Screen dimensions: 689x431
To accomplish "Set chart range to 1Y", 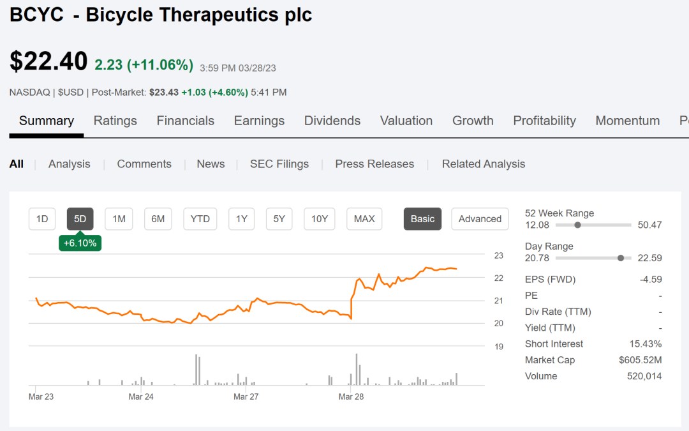I will pyautogui.click(x=242, y=219).
